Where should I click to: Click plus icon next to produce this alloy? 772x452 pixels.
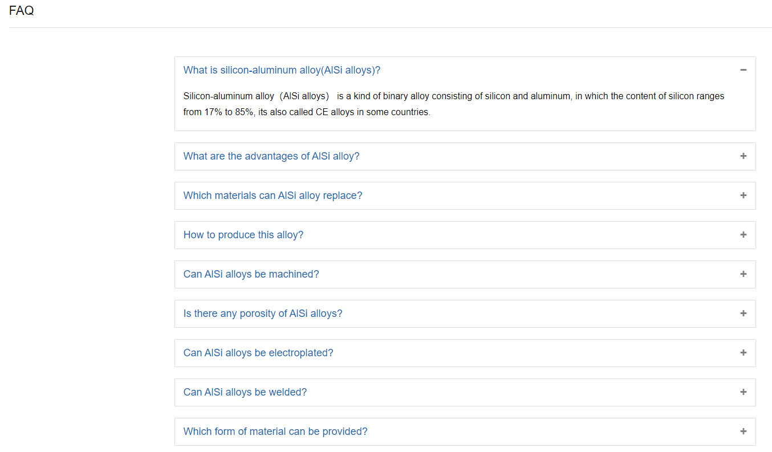pos(743,235)
